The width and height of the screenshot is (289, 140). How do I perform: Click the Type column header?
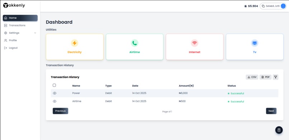coord(108,86)
